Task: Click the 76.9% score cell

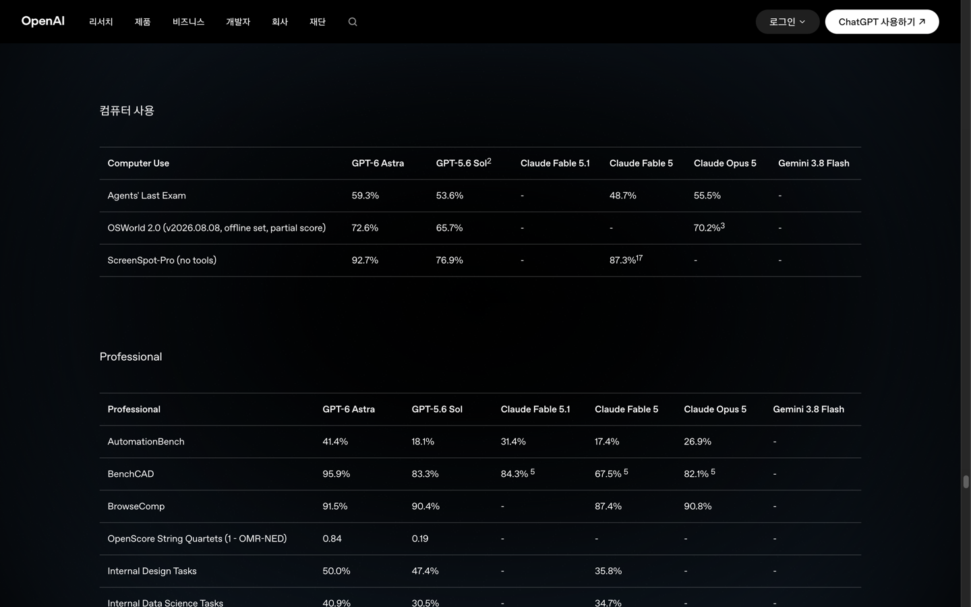Action: pos(450,260)
